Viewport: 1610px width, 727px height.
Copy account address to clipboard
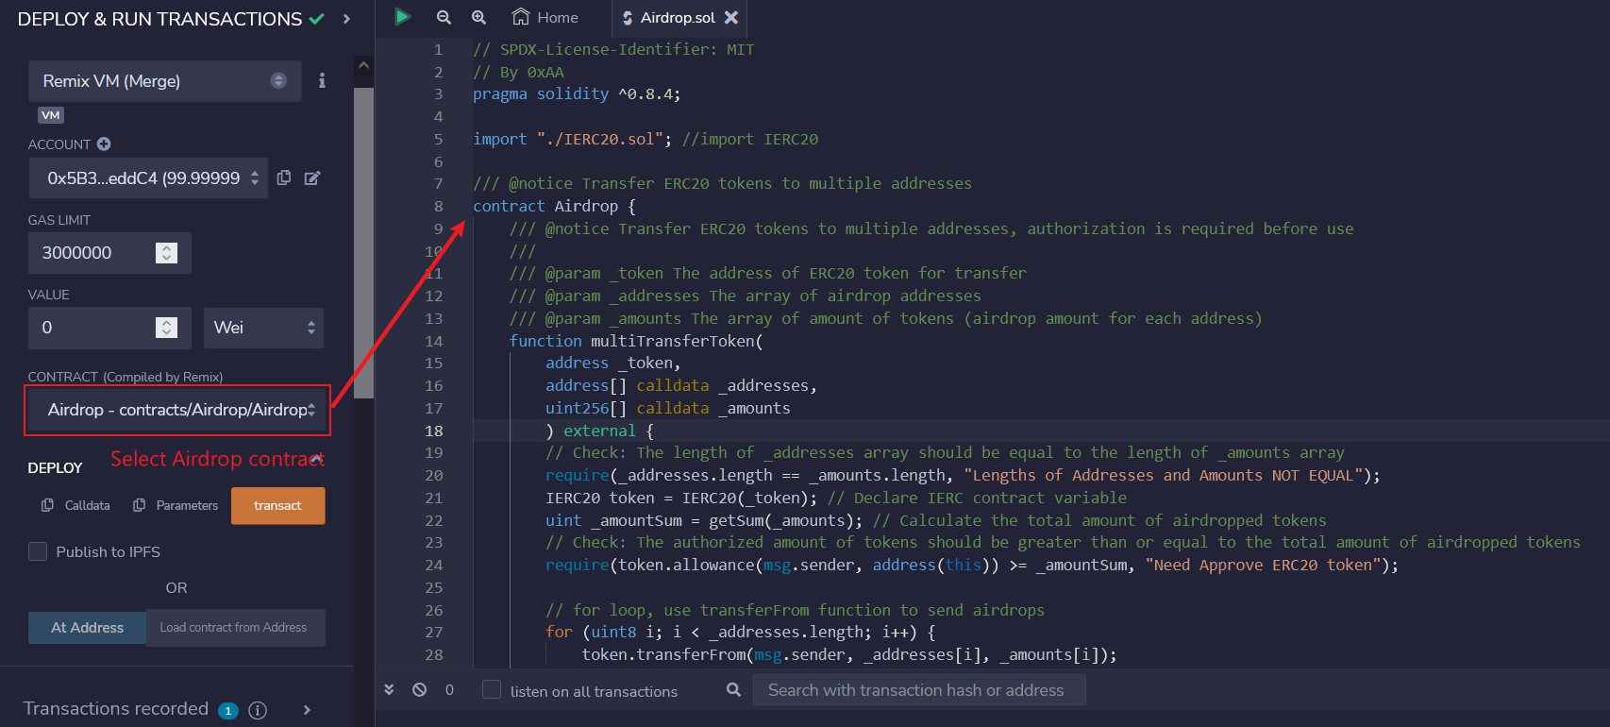pos(284,178)
